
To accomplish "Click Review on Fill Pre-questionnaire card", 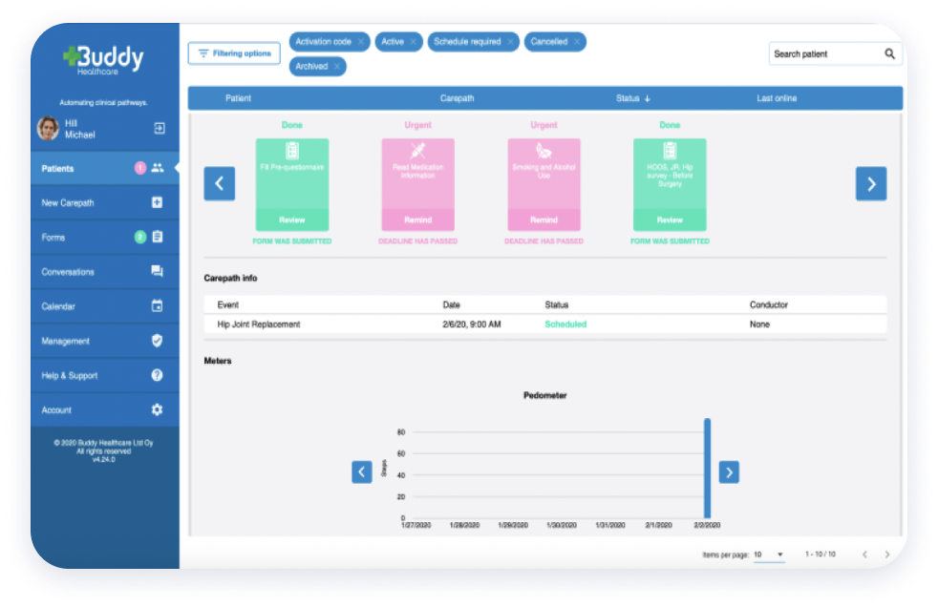I will click(292, 220).
